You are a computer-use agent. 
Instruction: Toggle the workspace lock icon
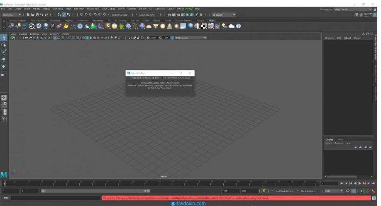click(x=375, y=10)
